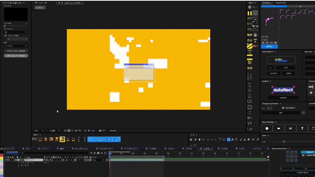
Task: Switch to the TypeAnimeJP tab
Action: [x=281, y=3]
